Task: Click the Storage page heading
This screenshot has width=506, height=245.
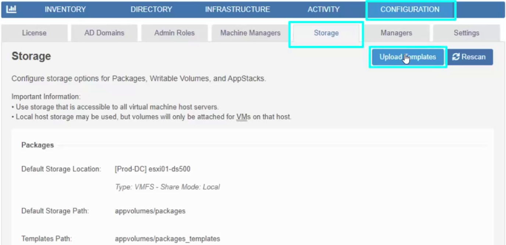Action: point(31,56)
